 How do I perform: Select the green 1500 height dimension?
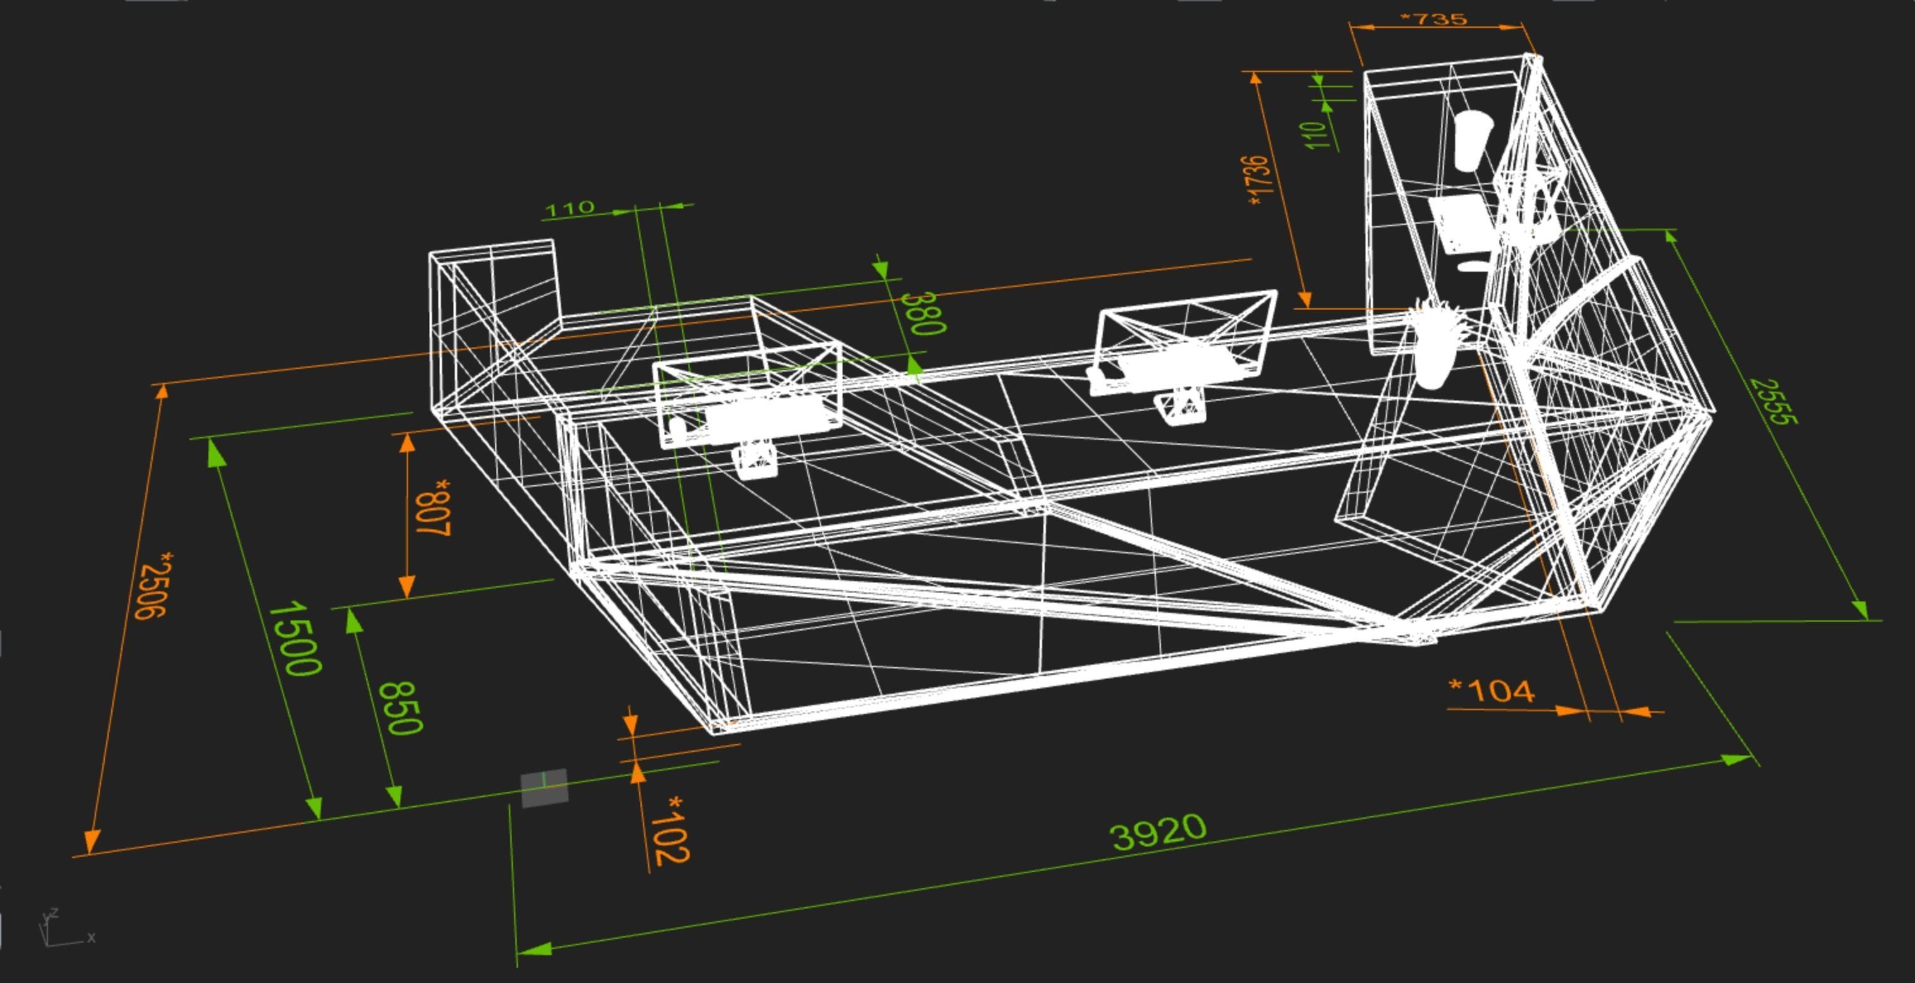[295, 638]
